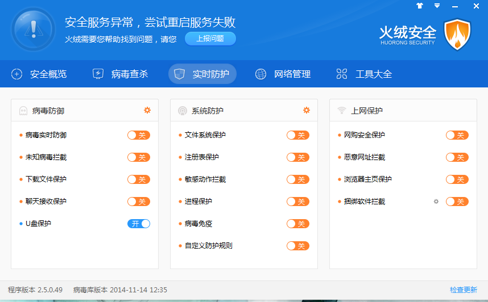Screen dimensions: 488x302
Task: Click the warning exclamation icon in header
Action: pyautogui.click(x=33, y=30)
